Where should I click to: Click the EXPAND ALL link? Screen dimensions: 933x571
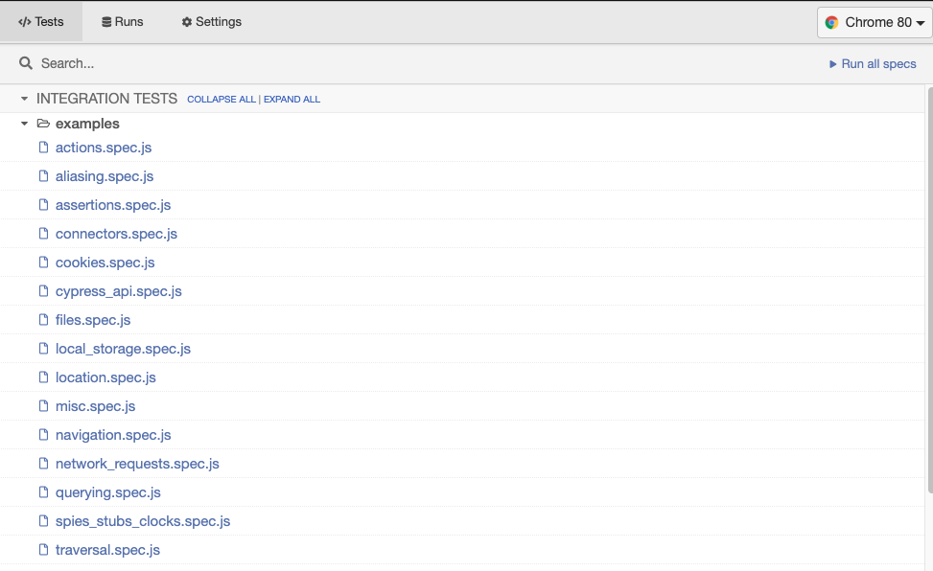(x=292, y=100)
